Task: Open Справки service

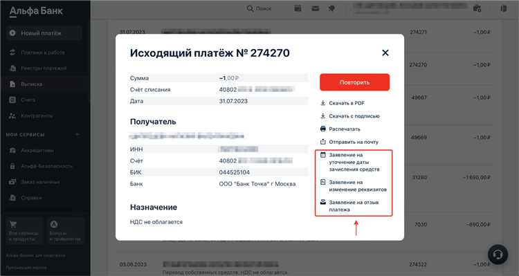Action: (26, 198)
